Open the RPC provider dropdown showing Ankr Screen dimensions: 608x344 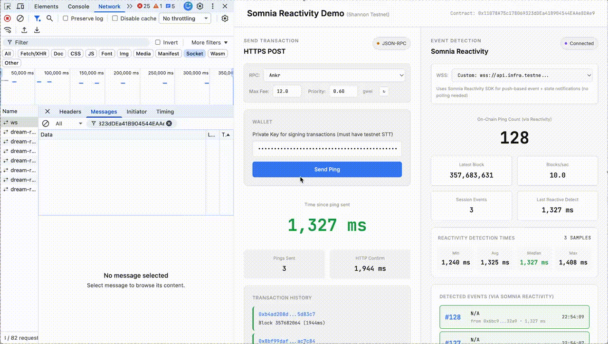pyautogui.click(x=335, y=75)
